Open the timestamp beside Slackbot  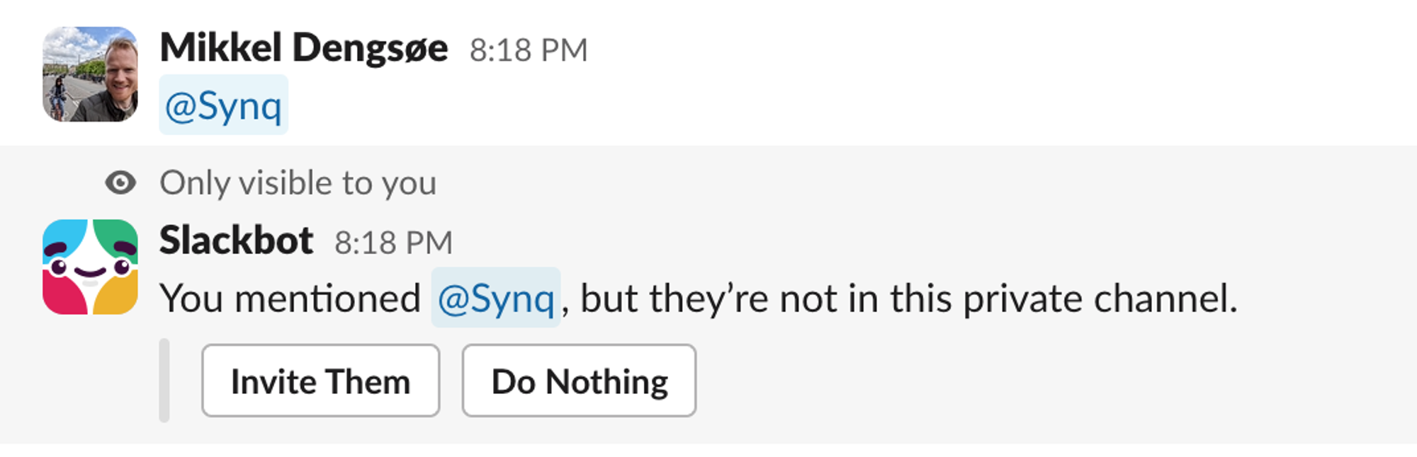[393, 243]
